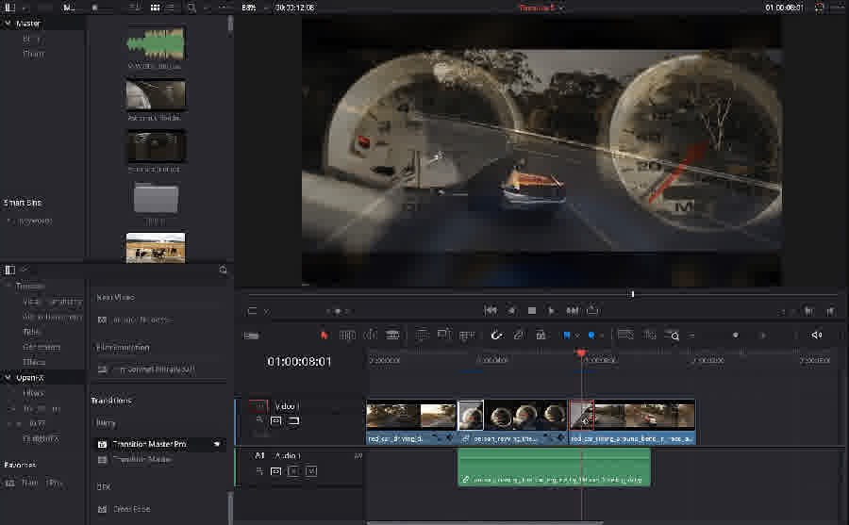Select the Dynamic Trim Mode tool
849x525 pixels.
[x=371, y=336]
